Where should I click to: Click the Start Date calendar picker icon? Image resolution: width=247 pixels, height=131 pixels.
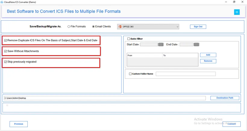pos(161,44)
